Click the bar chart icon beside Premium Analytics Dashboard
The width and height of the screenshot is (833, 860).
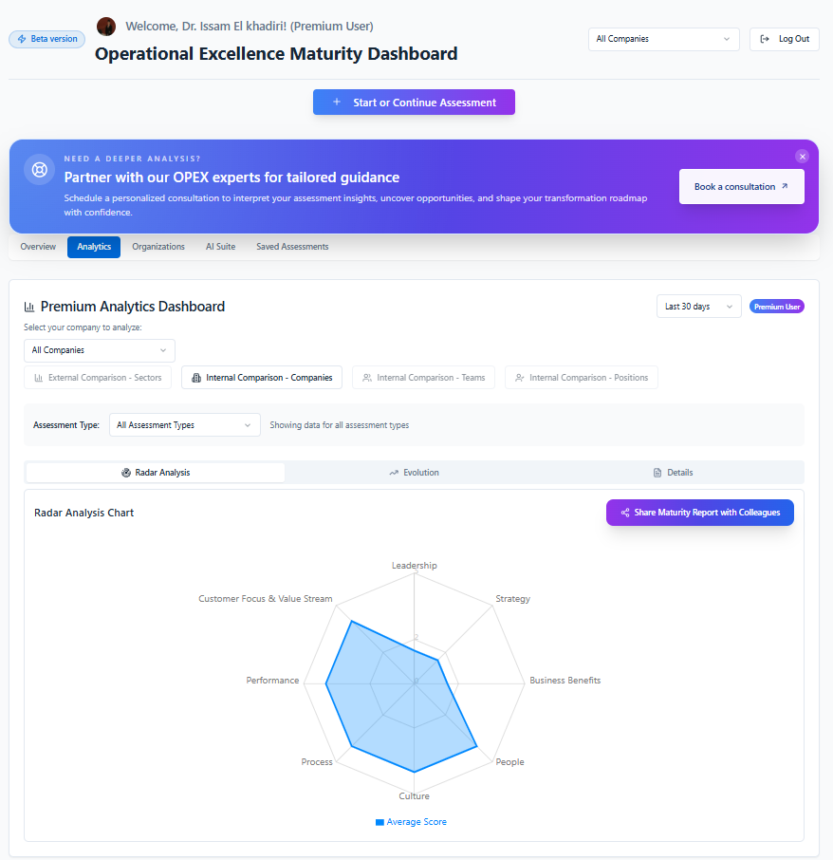coord(28,306)
